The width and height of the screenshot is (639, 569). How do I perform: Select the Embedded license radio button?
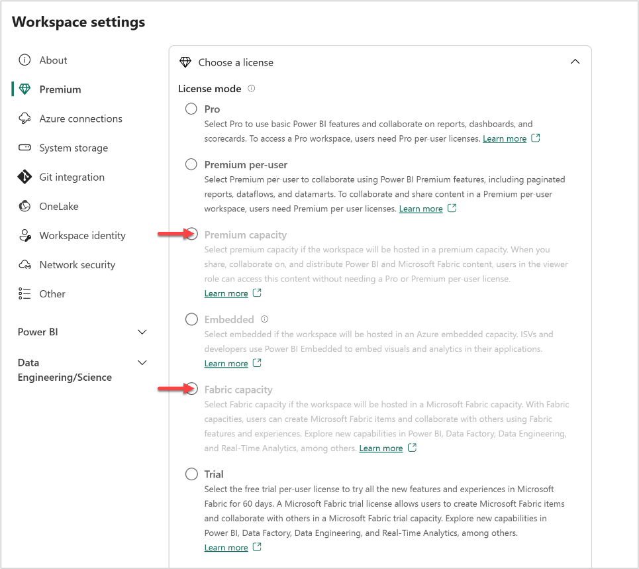coord(191,320)
